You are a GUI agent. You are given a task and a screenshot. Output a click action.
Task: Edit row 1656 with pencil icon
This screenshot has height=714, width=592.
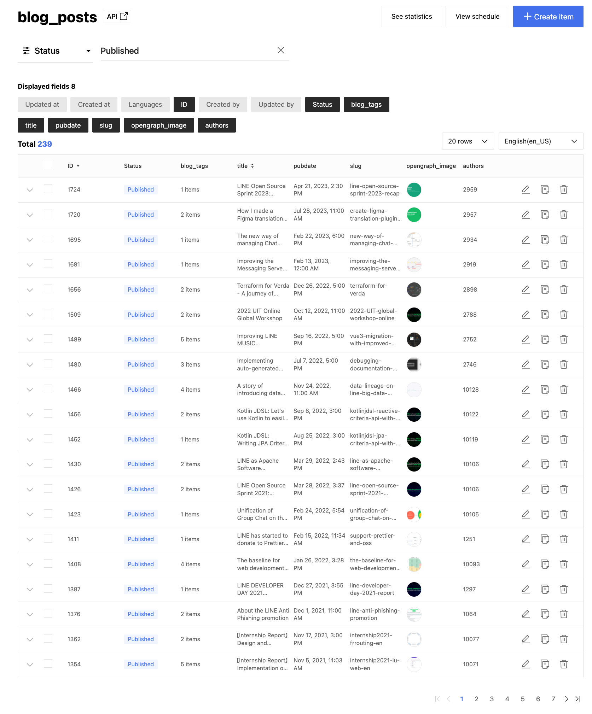pyautogui.click(x=526, y=289)
